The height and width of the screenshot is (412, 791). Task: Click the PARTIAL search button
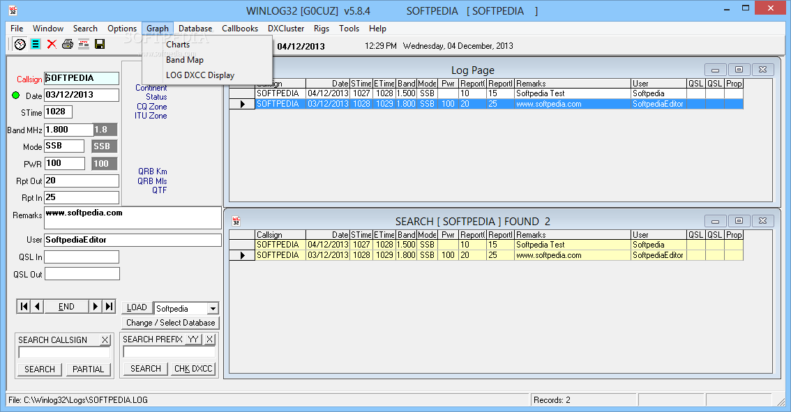[89, 369]
